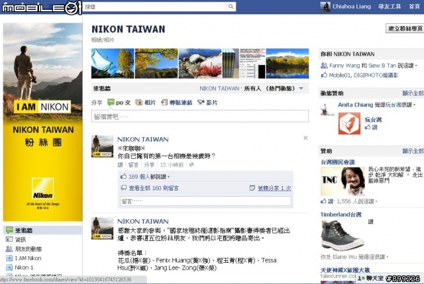Open Chiahoa Liang profile link

pyautogui.click(x=352, y=7)
